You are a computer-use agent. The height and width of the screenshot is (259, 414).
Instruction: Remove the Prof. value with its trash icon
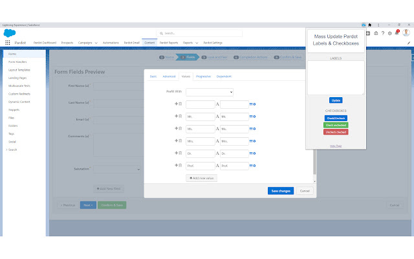tap(180, 165)
